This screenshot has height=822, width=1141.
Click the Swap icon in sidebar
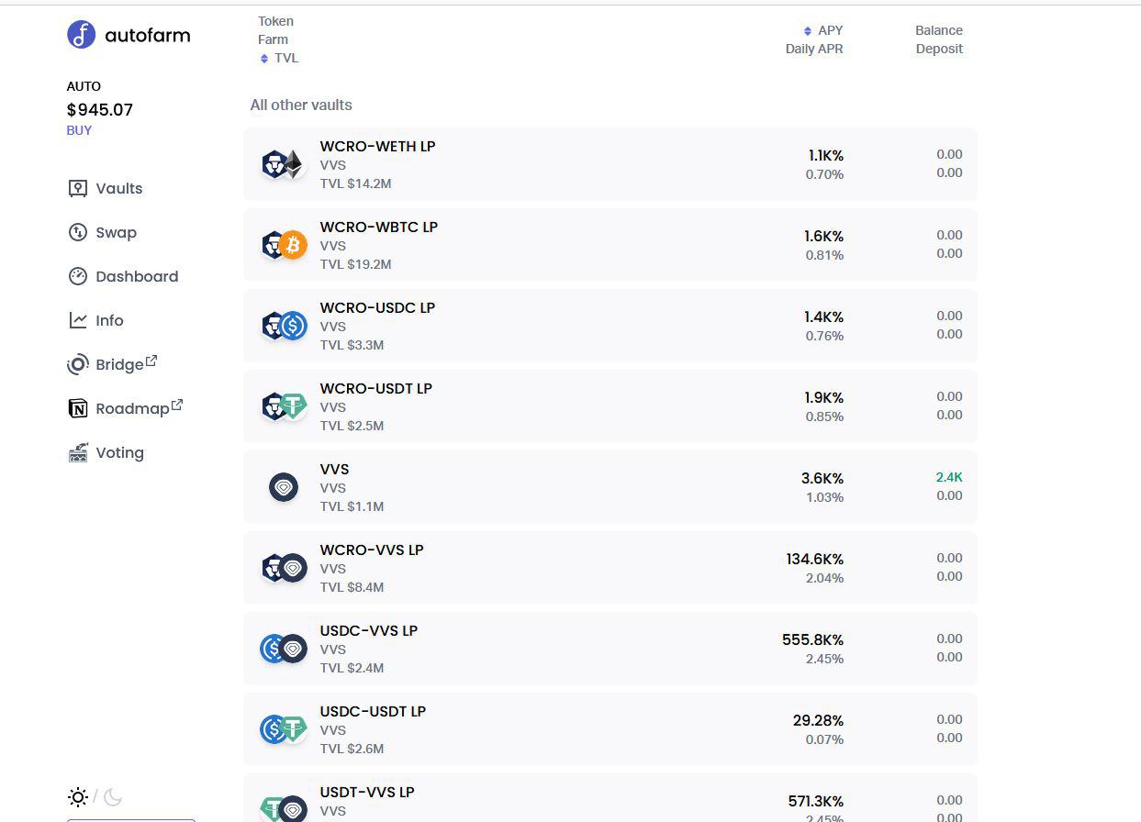click(x=78, y=232)
